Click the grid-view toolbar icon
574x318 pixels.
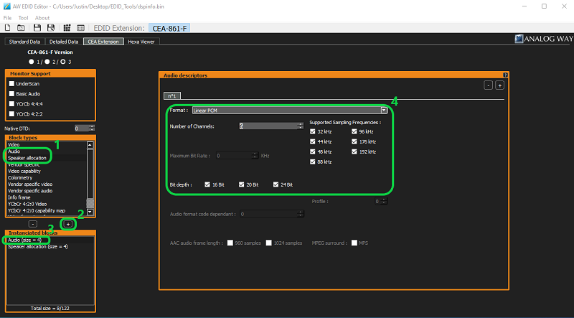67,28
